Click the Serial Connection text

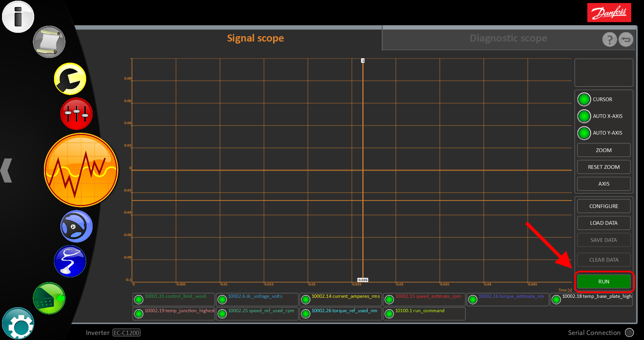pos(594,333)
